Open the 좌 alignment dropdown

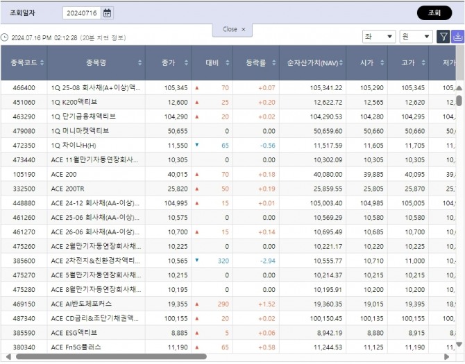click(x=379, y=37)
